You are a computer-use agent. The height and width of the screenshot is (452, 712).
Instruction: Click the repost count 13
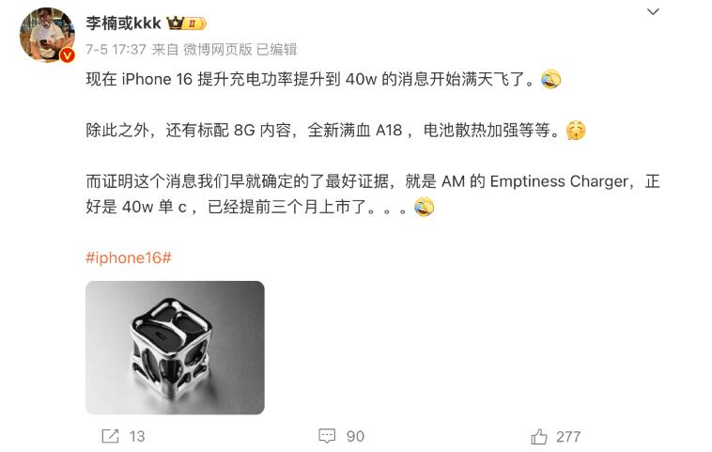click(x=137, y=437)
